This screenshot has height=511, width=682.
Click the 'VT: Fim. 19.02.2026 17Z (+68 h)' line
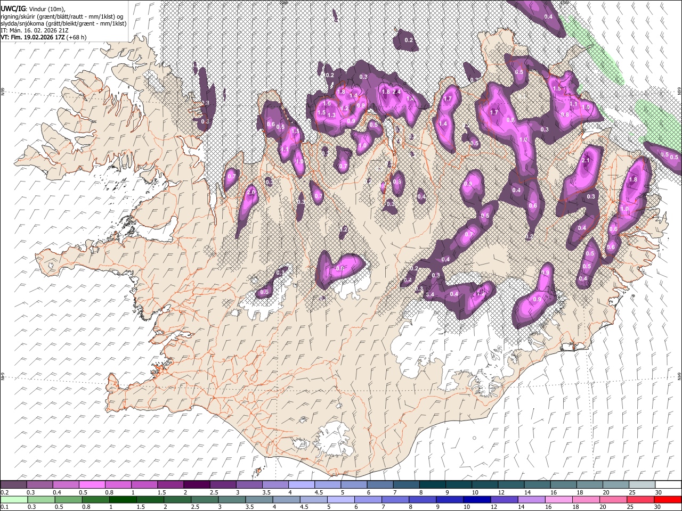point(43,37)
